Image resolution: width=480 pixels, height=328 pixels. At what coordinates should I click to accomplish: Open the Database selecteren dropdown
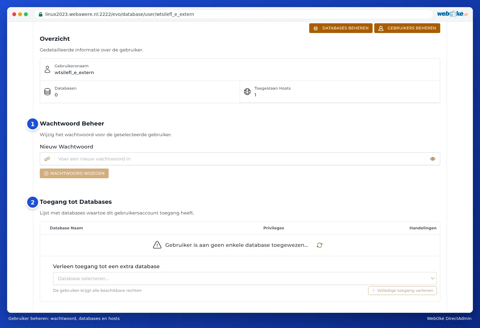(x=245, y=279)
